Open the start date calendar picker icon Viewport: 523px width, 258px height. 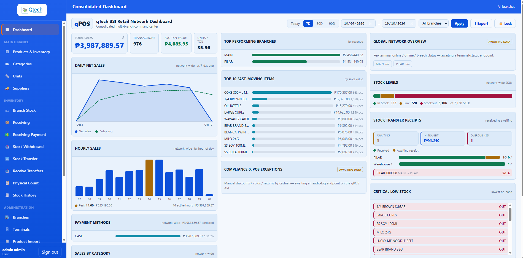coord(371,23)
